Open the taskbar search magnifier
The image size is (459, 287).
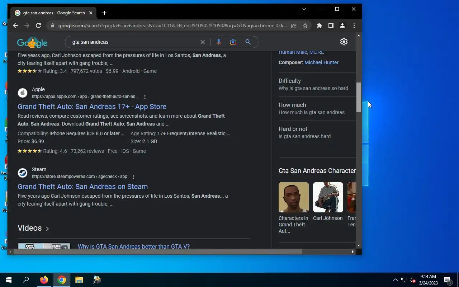[26, 280]
